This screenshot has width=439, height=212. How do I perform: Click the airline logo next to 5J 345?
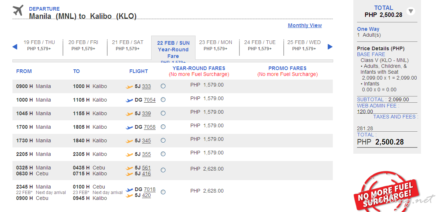pyautogui.click(x=129, y=141)
